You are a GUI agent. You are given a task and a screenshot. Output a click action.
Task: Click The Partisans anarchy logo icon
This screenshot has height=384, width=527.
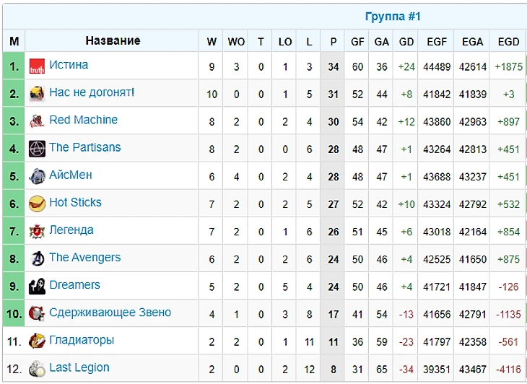pyautogui.click(x=37, y=149)
